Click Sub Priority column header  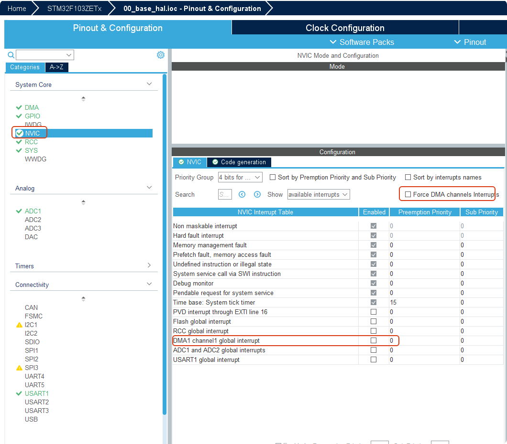coord(482,212)
